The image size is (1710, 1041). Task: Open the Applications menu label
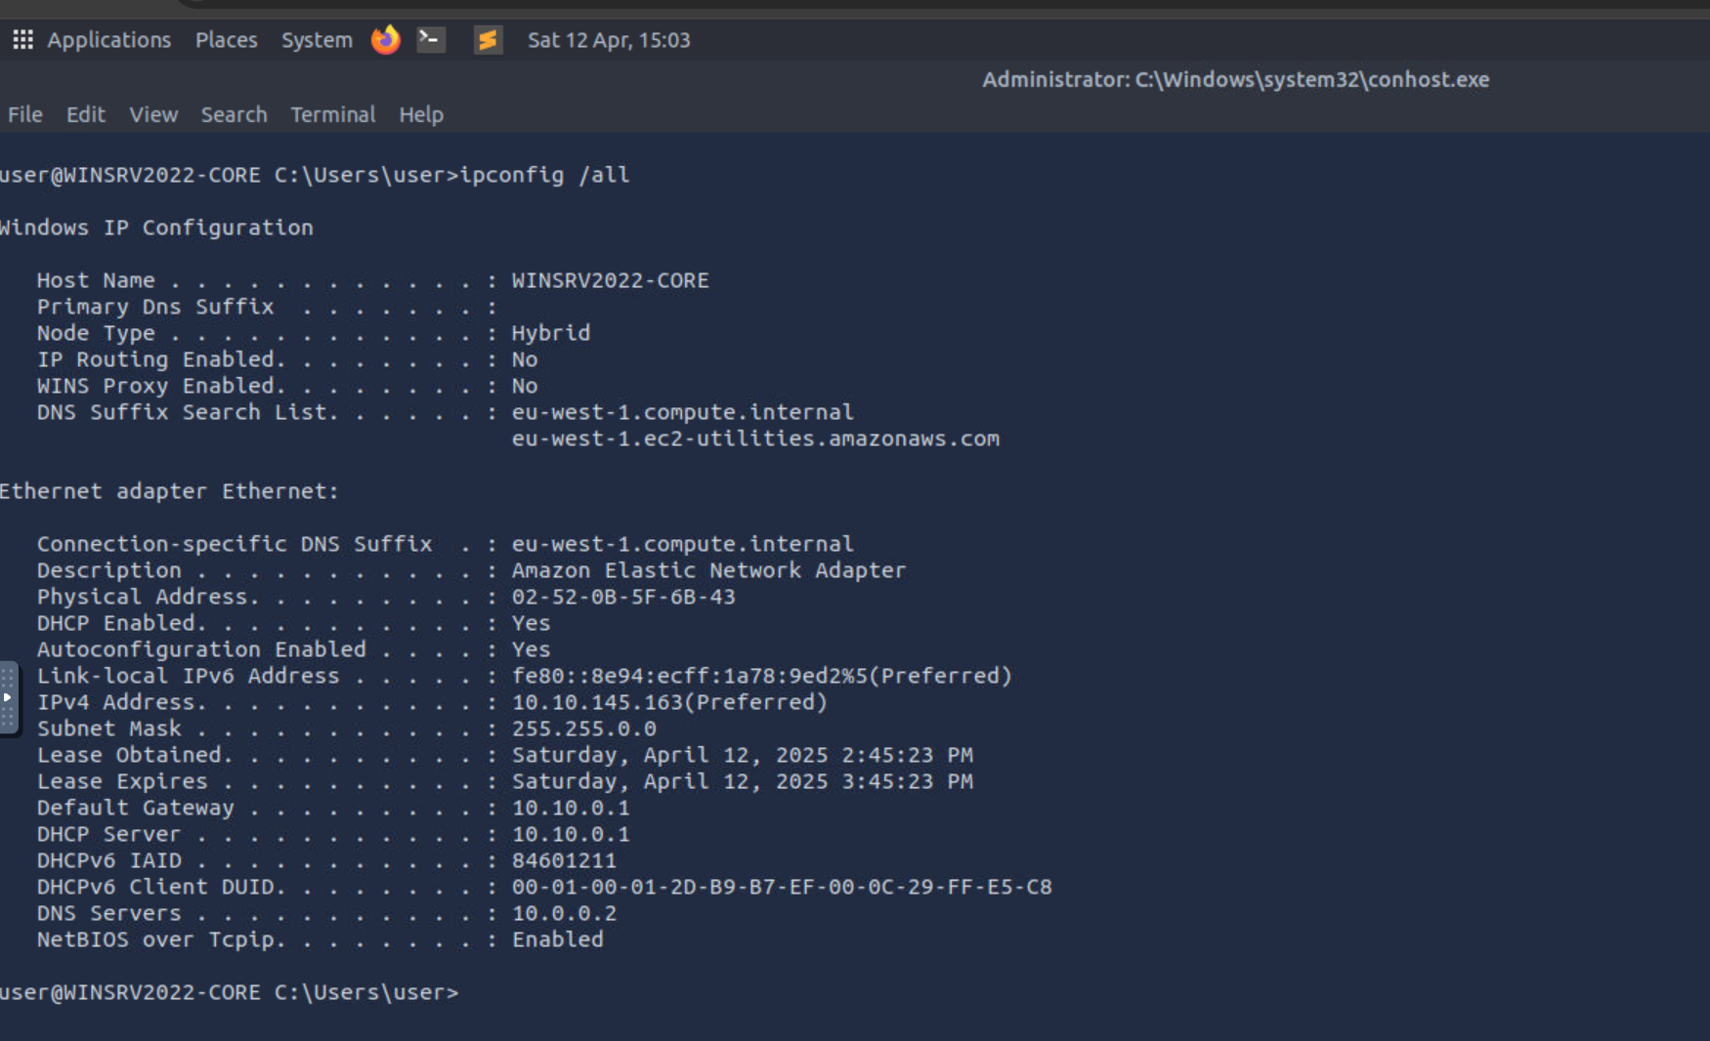[x=108, y=40]
